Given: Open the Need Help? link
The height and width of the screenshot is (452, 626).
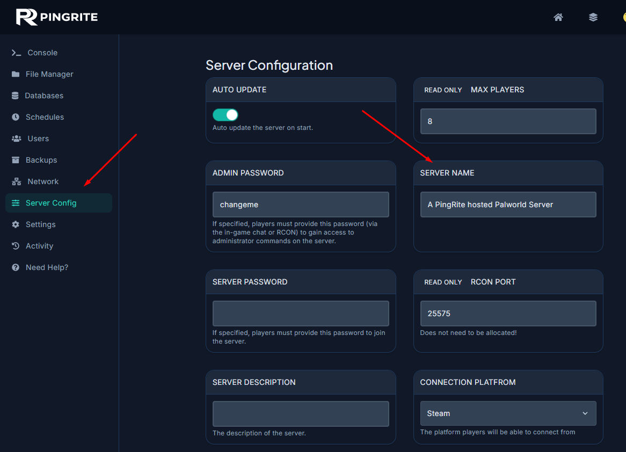Looking at the screenshot, I should [47, 267].
